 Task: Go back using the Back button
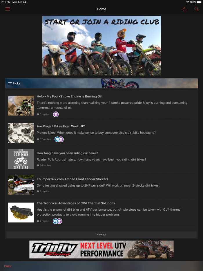click(x=8, y=266)
